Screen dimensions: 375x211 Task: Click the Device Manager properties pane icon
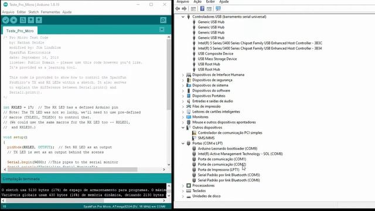pos(193,9)
